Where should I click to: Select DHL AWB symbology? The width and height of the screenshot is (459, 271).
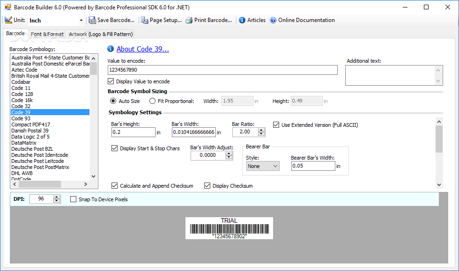22,173
